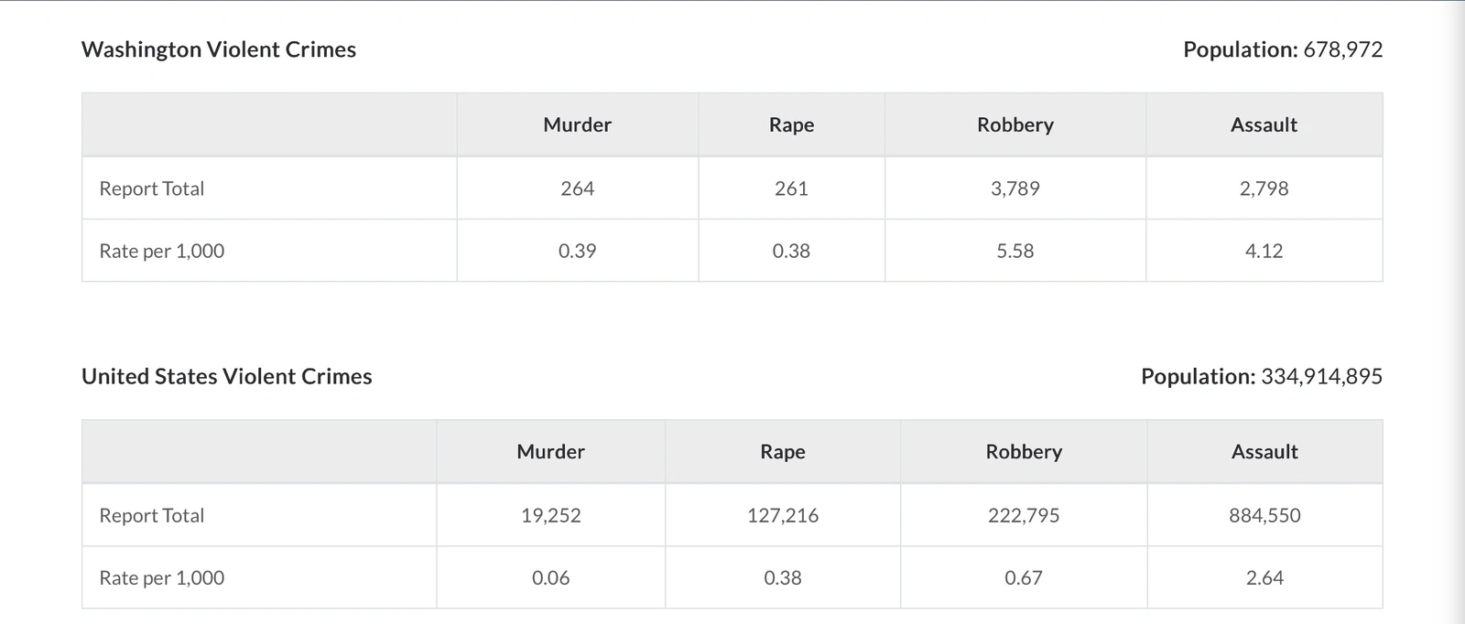The width and height of the screenshot is (1465, 624).
Task: Click the United States Violent Crimes heading
Action: (x=227, y=376)
